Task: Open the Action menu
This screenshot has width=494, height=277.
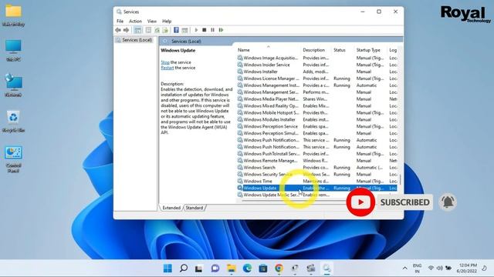Action: point(136,21)
